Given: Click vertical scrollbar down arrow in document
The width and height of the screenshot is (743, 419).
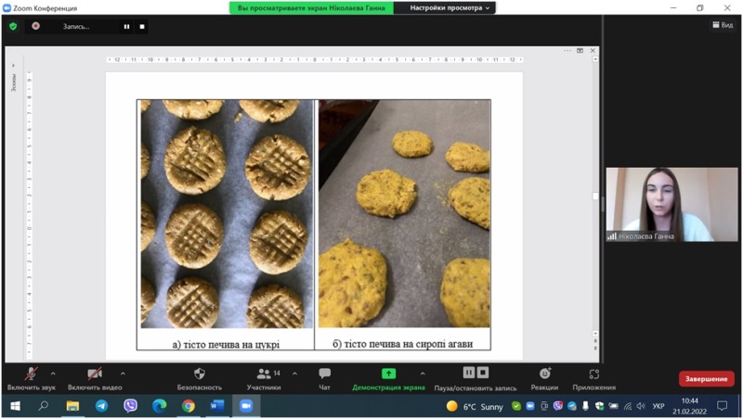Looking at the screenshot, I should tap(595, 334).
